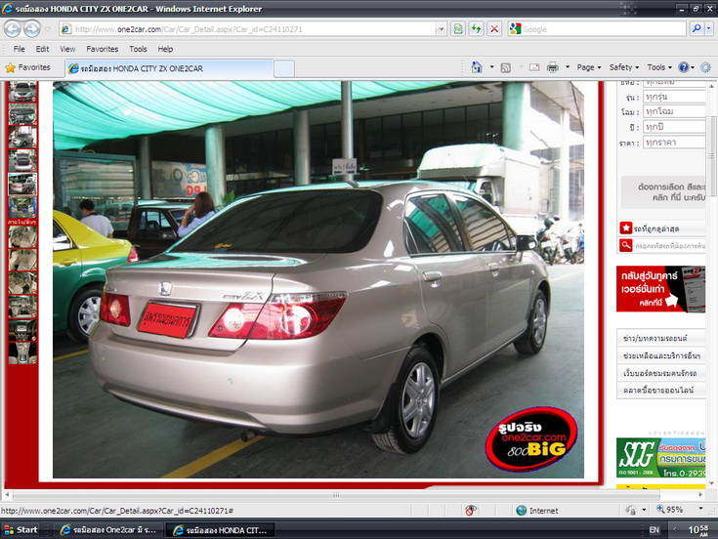Screen dimensions: 718x539
Task: Click the search magnifier button
Action: pyautogui.click(x=696, y=29)
